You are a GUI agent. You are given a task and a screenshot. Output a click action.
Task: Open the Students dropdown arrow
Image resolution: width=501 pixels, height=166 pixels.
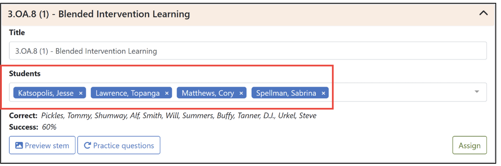point(477,92)
